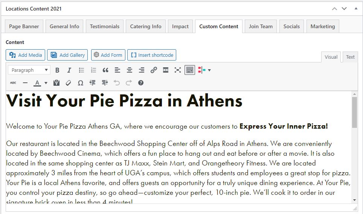Open the Impact tab
The height and width of the screenshot is (214, 363).
[180, 26]
